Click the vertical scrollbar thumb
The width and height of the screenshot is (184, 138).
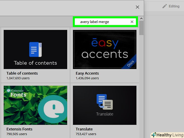click(x=141, y=28)
